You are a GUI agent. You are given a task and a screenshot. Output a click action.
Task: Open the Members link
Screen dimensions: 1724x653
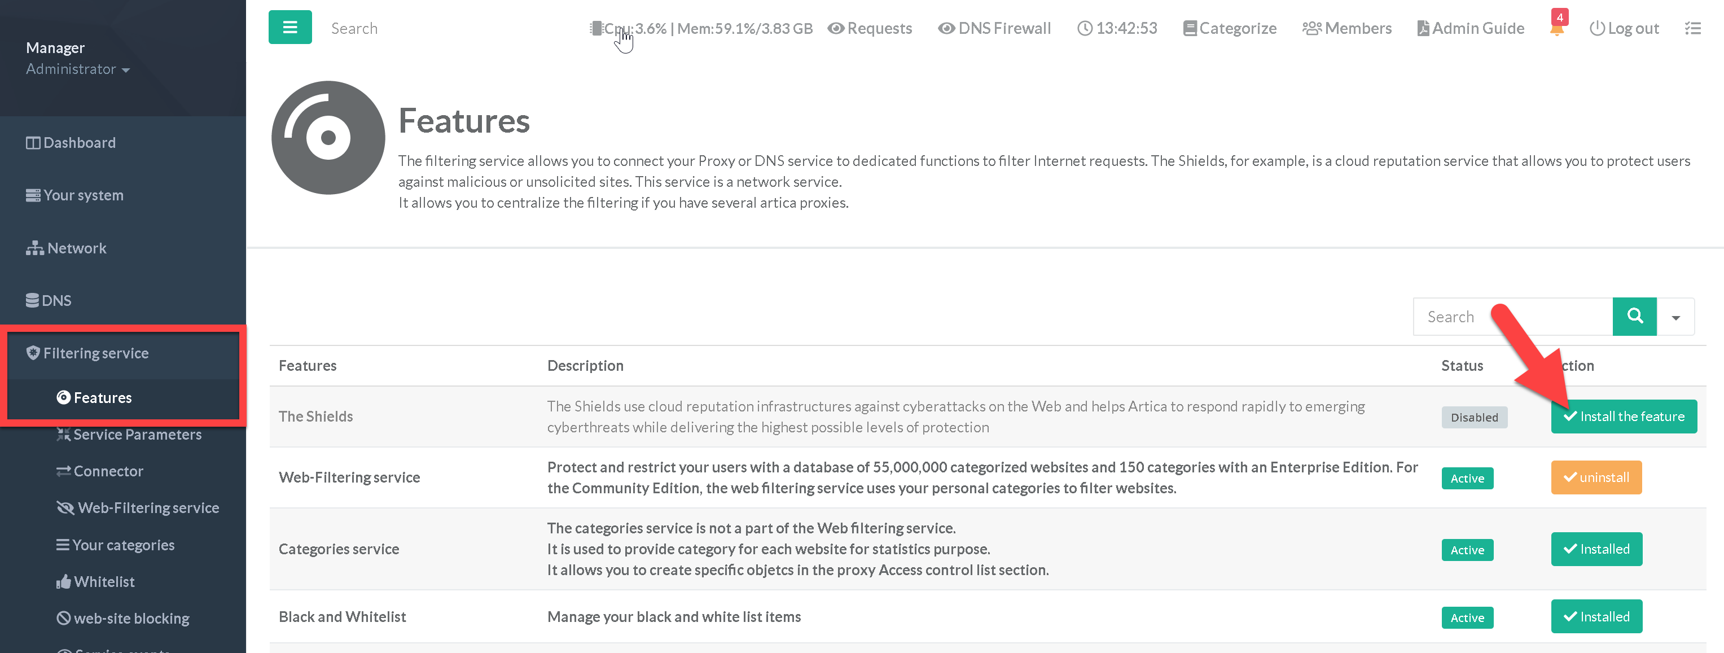[1347, 28]
